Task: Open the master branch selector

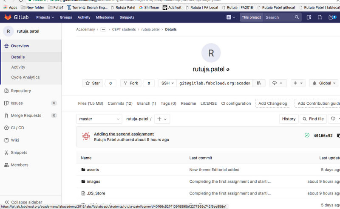Action: (99, 119)
